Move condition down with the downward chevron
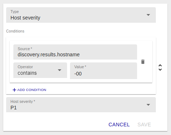 point(160,70)
